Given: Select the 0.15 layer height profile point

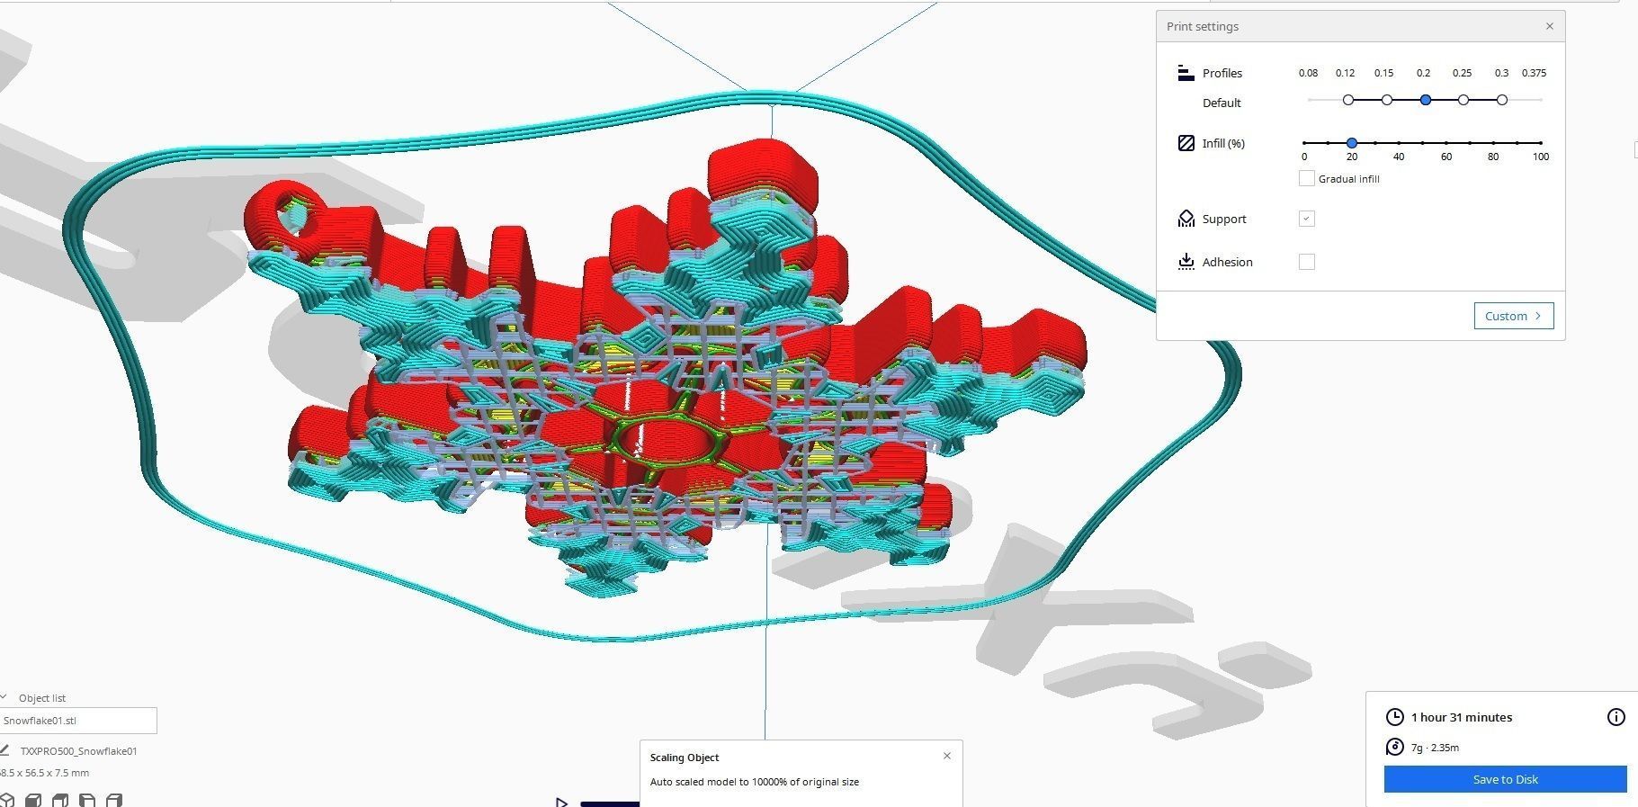Looking at the screenshot, I should [x=1386, y=100].
